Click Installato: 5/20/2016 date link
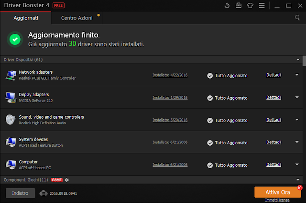 [x=170, y=120]
